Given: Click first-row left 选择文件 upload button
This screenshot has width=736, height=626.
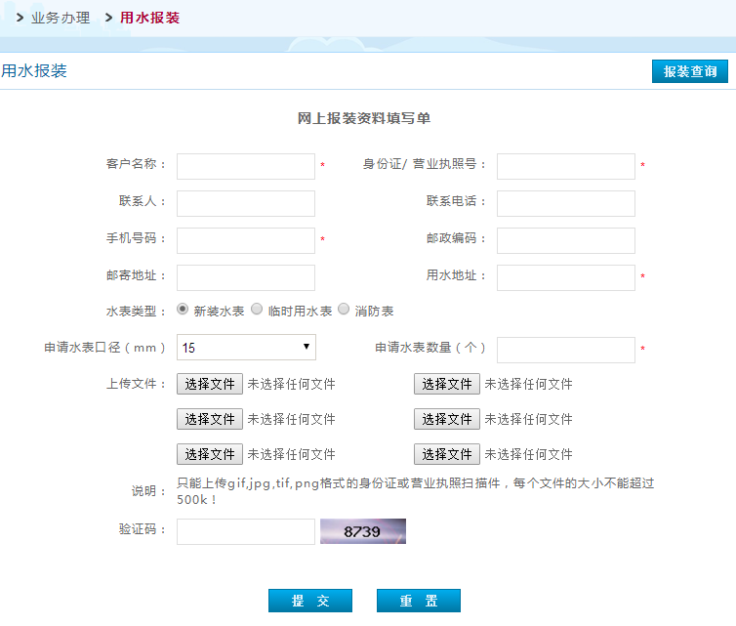Looking at the screenshot, I should 210,384.
